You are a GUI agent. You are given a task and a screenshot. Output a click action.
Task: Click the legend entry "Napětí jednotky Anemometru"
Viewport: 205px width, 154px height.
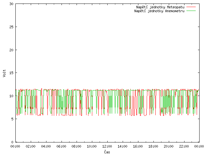pyautogui.click(x=159, y=11)
